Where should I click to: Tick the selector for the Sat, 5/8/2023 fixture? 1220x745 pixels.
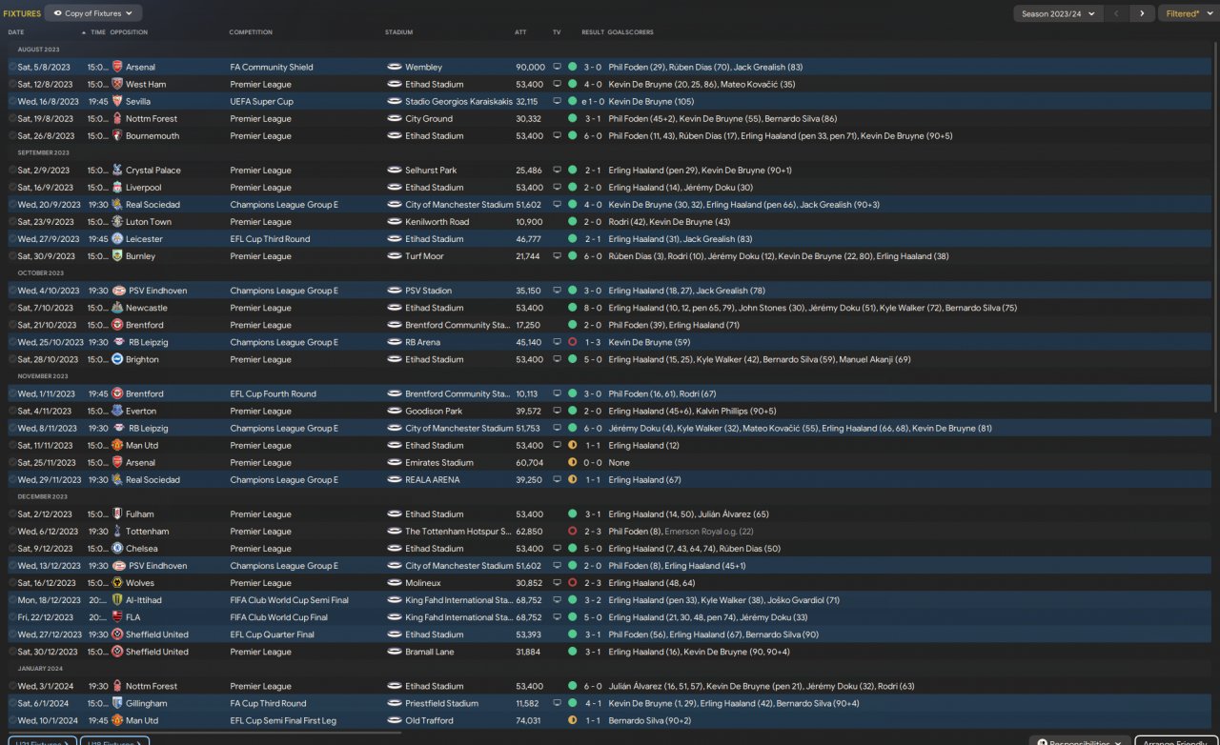pos(12,68)
